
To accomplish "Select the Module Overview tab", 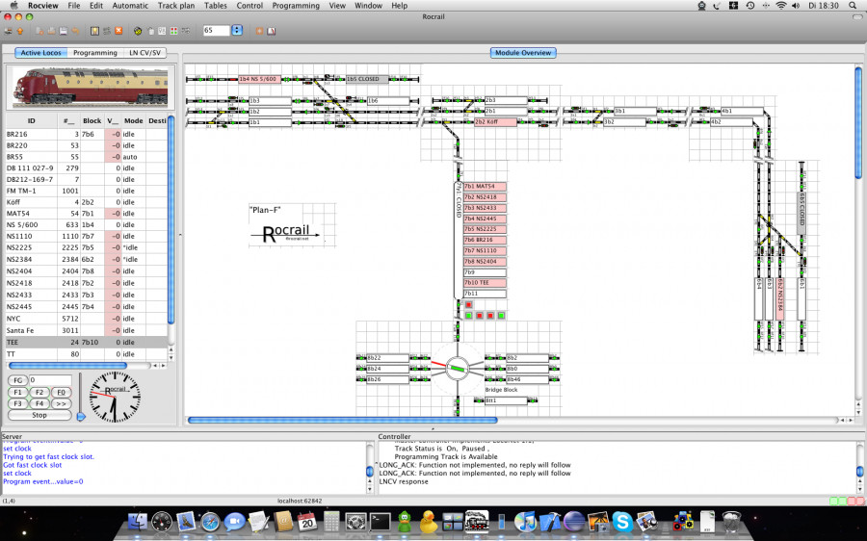I will [x=523, y=53].
